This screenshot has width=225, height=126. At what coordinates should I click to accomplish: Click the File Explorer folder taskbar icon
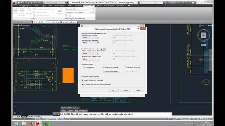pos(24,124)
